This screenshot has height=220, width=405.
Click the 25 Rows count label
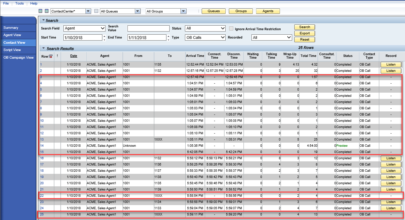coord(306,48)
